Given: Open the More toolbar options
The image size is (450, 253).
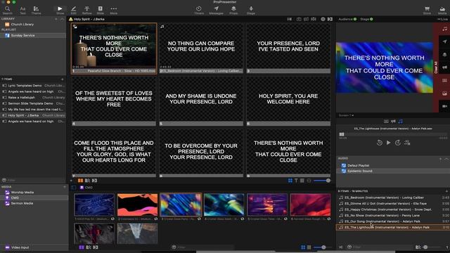Looking at the screenshot, I should click(x=114, y=10).
